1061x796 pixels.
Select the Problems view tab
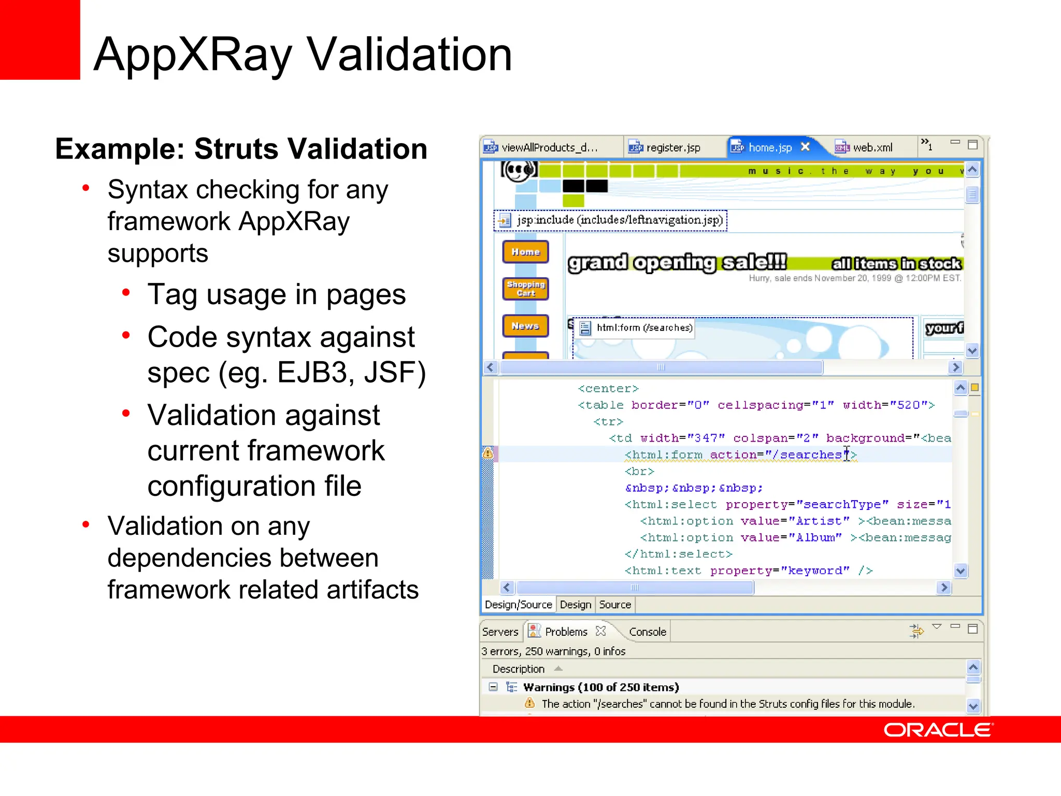coord(566,632)
